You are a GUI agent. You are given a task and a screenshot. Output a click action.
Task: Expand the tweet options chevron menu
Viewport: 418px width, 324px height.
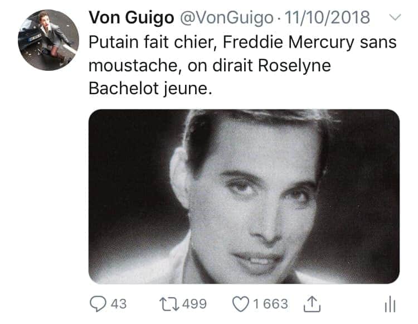tap(394, 18)
